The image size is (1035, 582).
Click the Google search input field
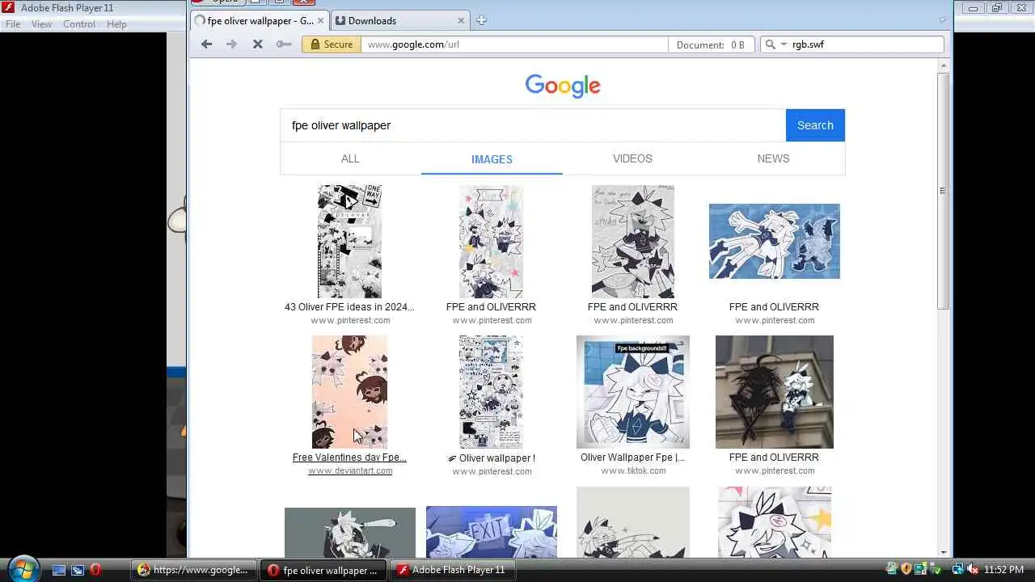533,125
